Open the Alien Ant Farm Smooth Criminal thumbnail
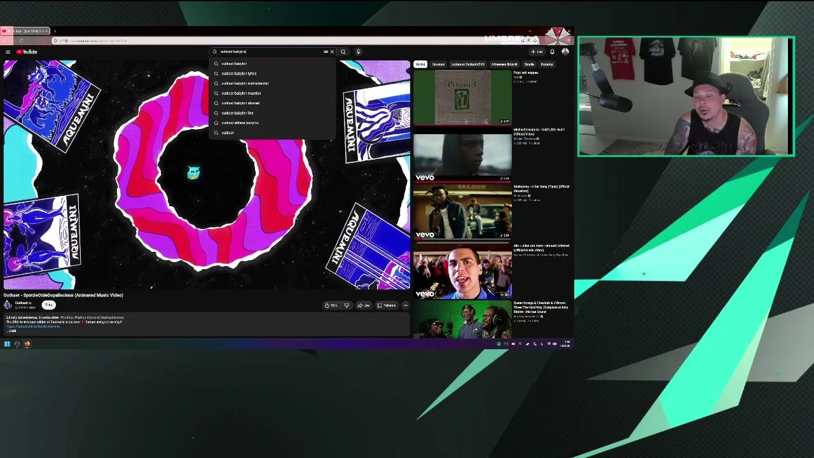Screen dimensions: 814x458 [462, 270]
